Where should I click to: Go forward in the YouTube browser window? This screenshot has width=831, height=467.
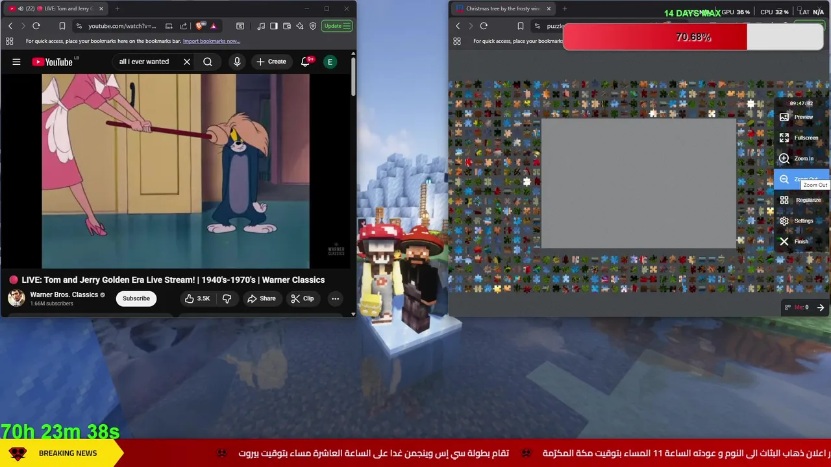point(23,26)
